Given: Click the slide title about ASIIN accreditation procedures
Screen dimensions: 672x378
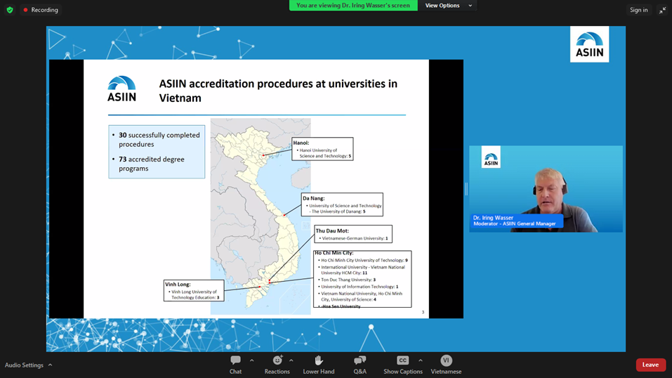Looking at the screenshot, I should (x=278, y=91).
